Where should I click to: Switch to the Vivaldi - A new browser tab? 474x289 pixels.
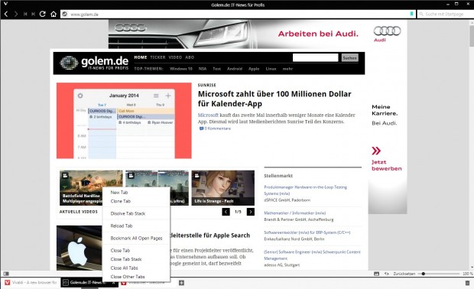pyautogui.click(x=31, y=283)
